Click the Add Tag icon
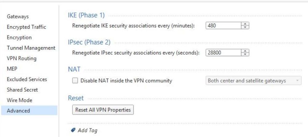The image size is (308, 137). [73, 130]
